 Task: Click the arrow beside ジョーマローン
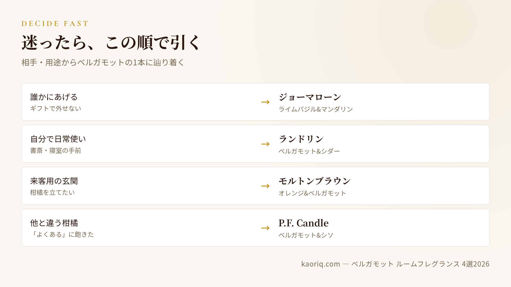pyautogui.click(x=265, y=102)
